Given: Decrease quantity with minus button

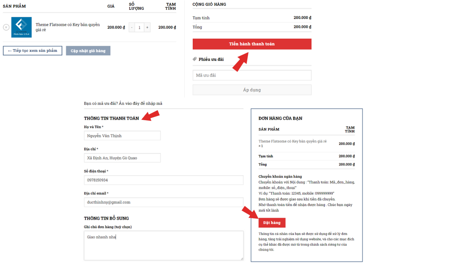Looking at the screenshot, I should 132,27.
